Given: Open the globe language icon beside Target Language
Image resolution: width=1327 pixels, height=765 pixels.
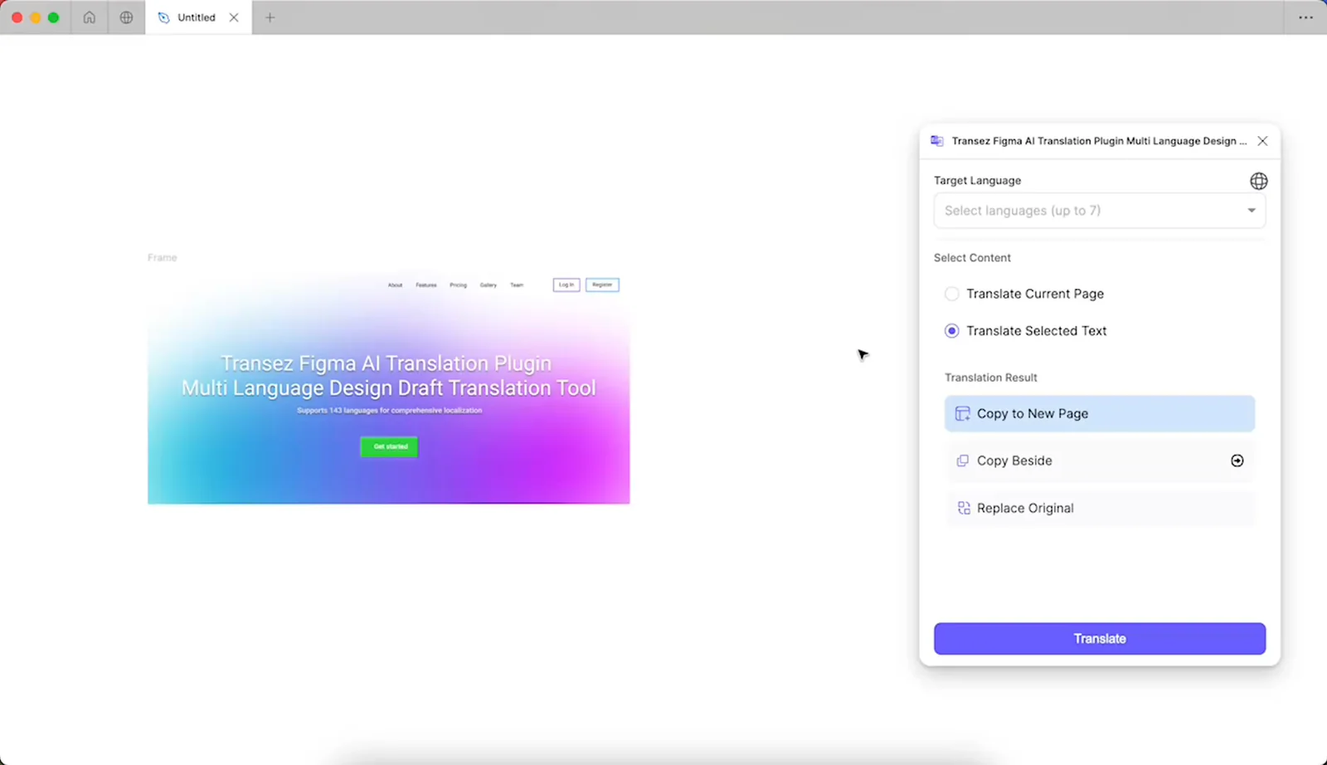Looking at the screenshot, I should 1258,181.
